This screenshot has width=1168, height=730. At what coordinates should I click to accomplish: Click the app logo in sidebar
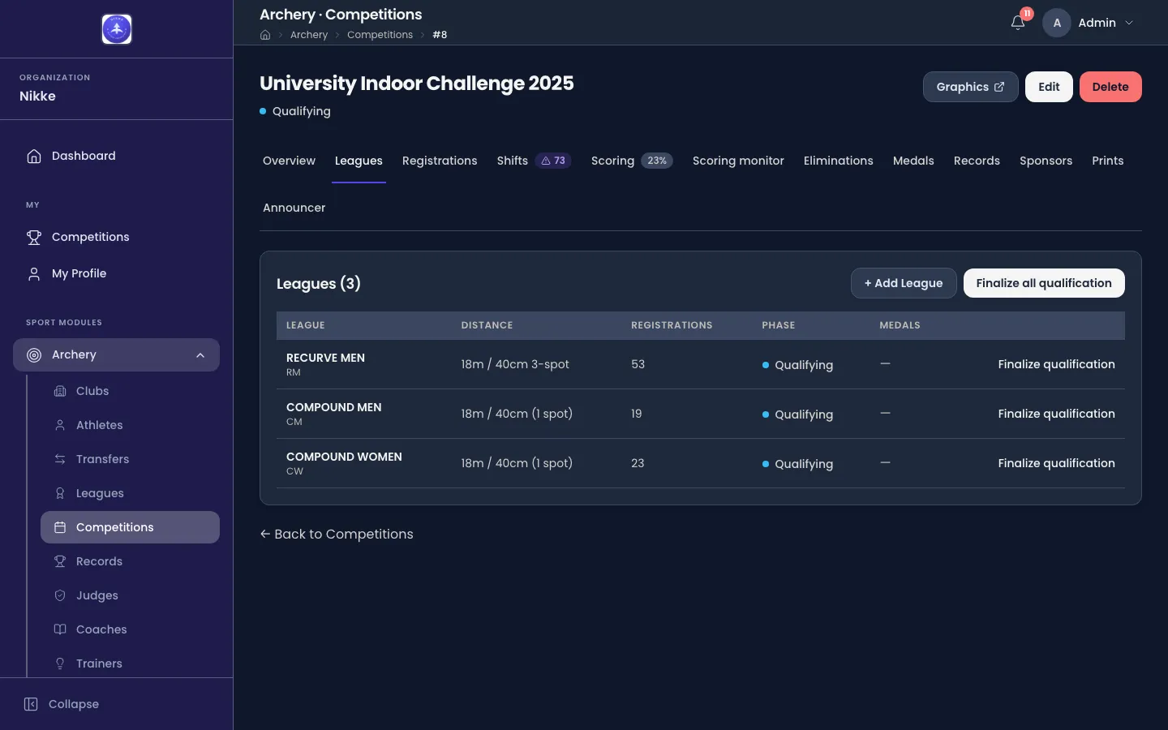(117, 29)
